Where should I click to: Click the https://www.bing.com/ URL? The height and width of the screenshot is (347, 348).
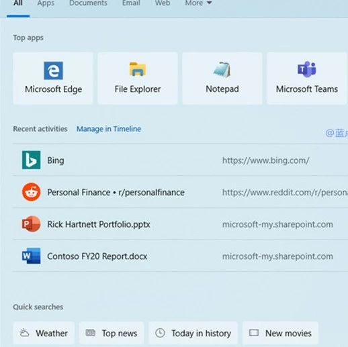266,160
